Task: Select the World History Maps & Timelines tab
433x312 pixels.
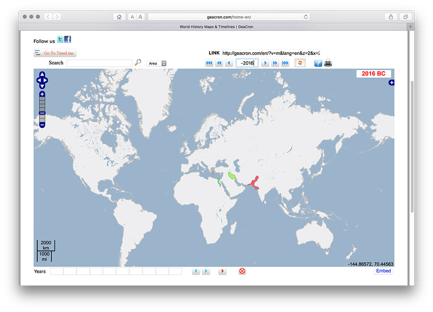Action: coord(216,27)
